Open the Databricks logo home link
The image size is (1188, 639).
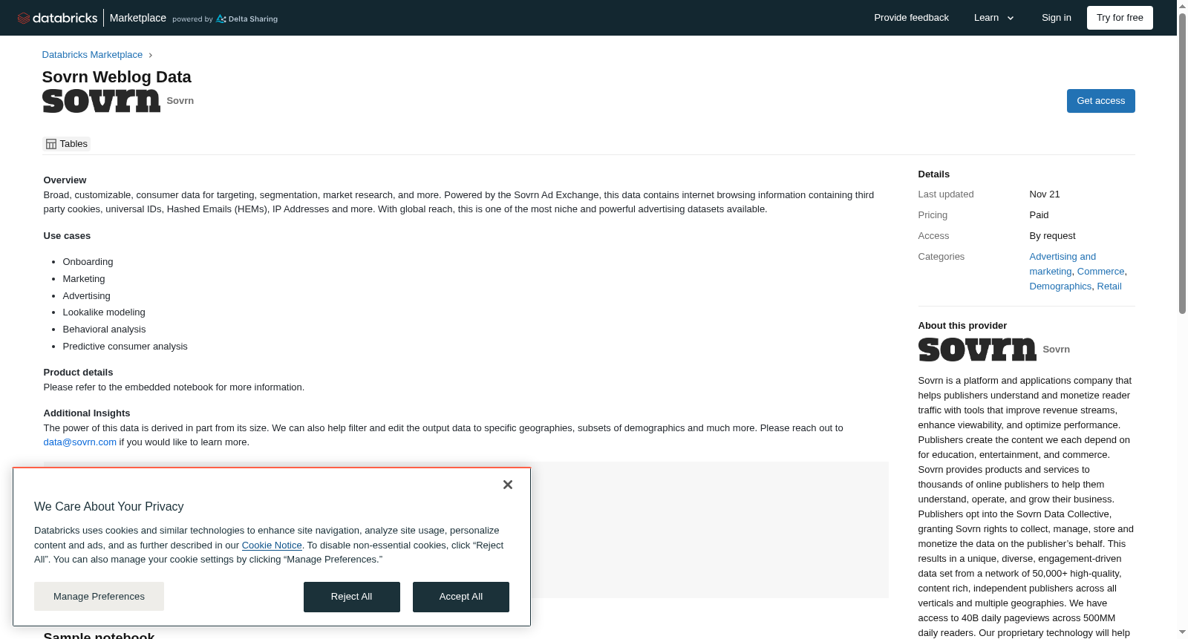57,18
